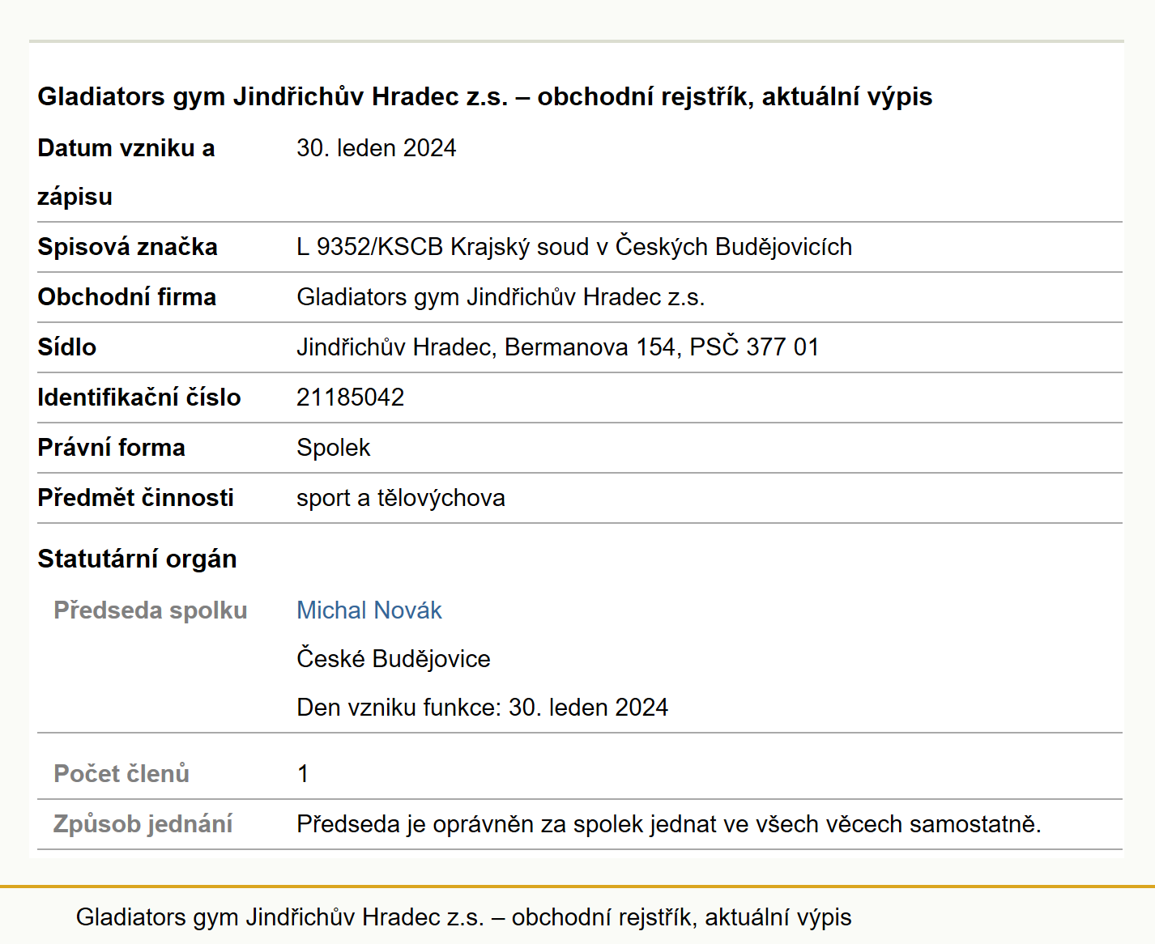Select the Obchodní firma value 'Gladiators gym Jindřichův Hradec z.s.'
This screenshot has width=1155, height=944.
pos(501,297)
